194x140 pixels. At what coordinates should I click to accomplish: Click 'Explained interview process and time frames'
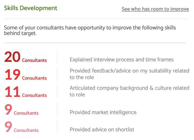pos(122,60)
